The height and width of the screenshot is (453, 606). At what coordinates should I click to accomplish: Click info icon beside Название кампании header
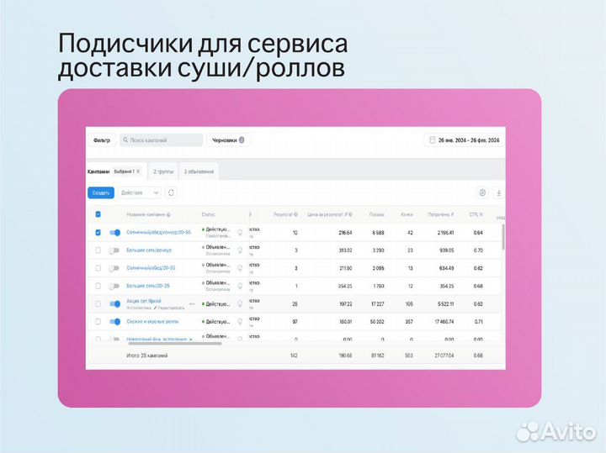168,214
